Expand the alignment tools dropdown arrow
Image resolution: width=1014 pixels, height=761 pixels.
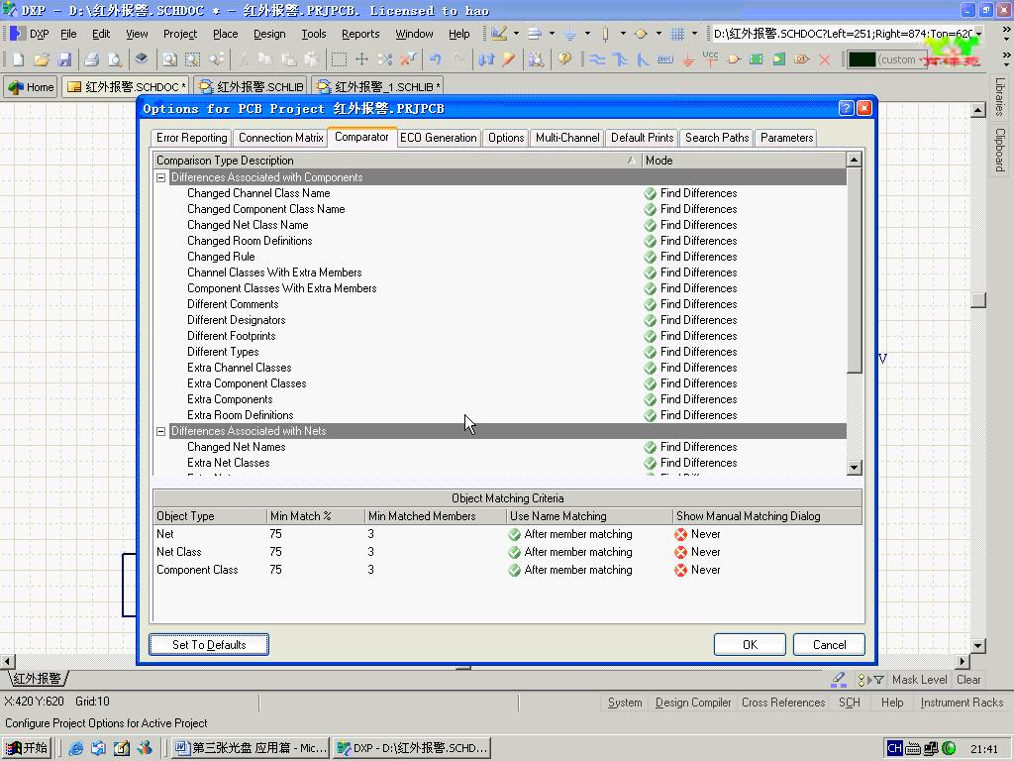pos(552,34)
